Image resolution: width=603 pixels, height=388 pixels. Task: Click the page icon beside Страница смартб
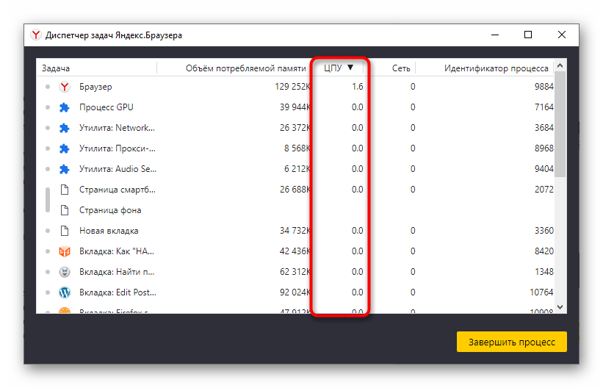65,190
